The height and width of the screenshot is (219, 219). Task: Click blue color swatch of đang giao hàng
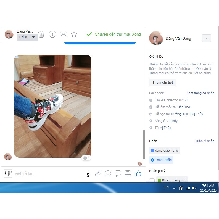pyautogui.click(x=152, y=151)
